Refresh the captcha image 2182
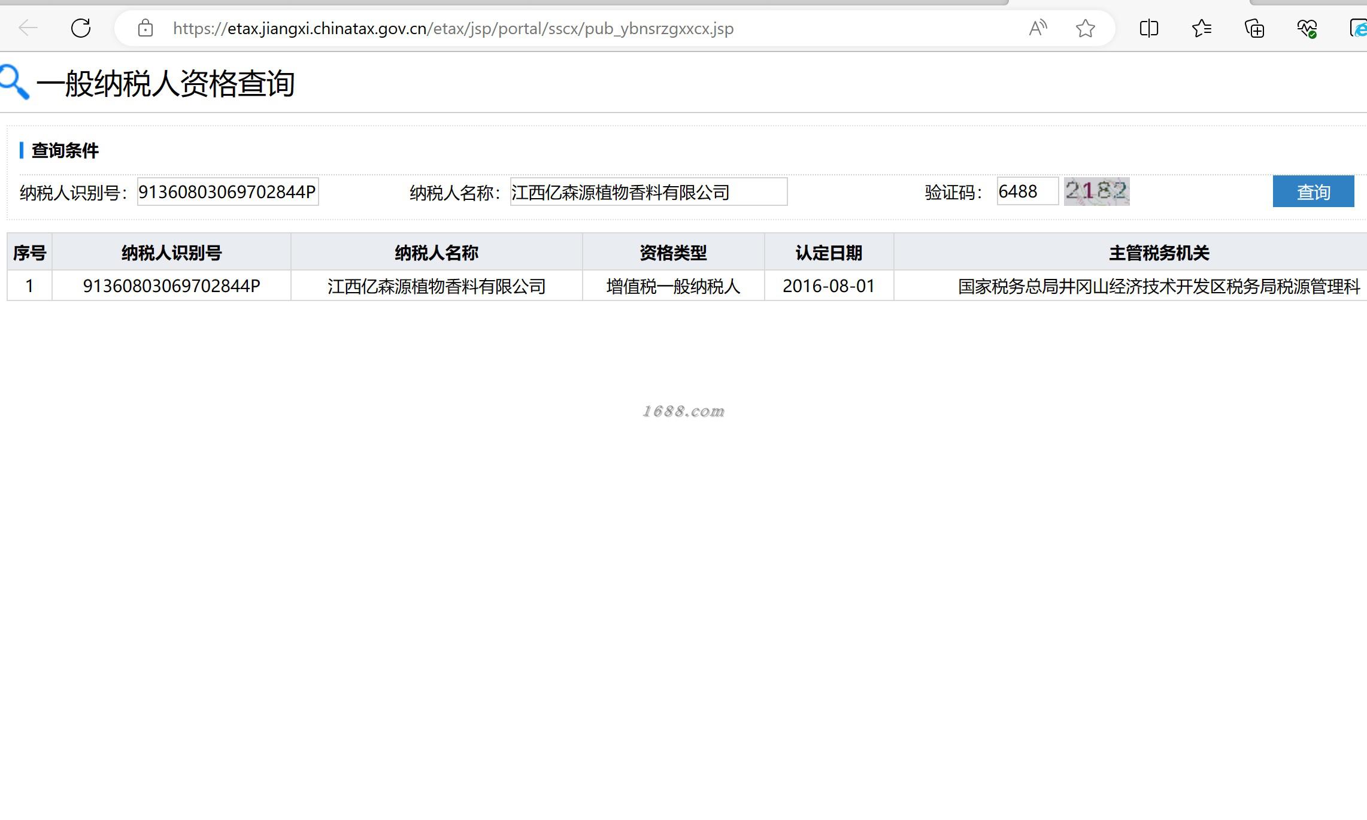 tap(1096, 192)
